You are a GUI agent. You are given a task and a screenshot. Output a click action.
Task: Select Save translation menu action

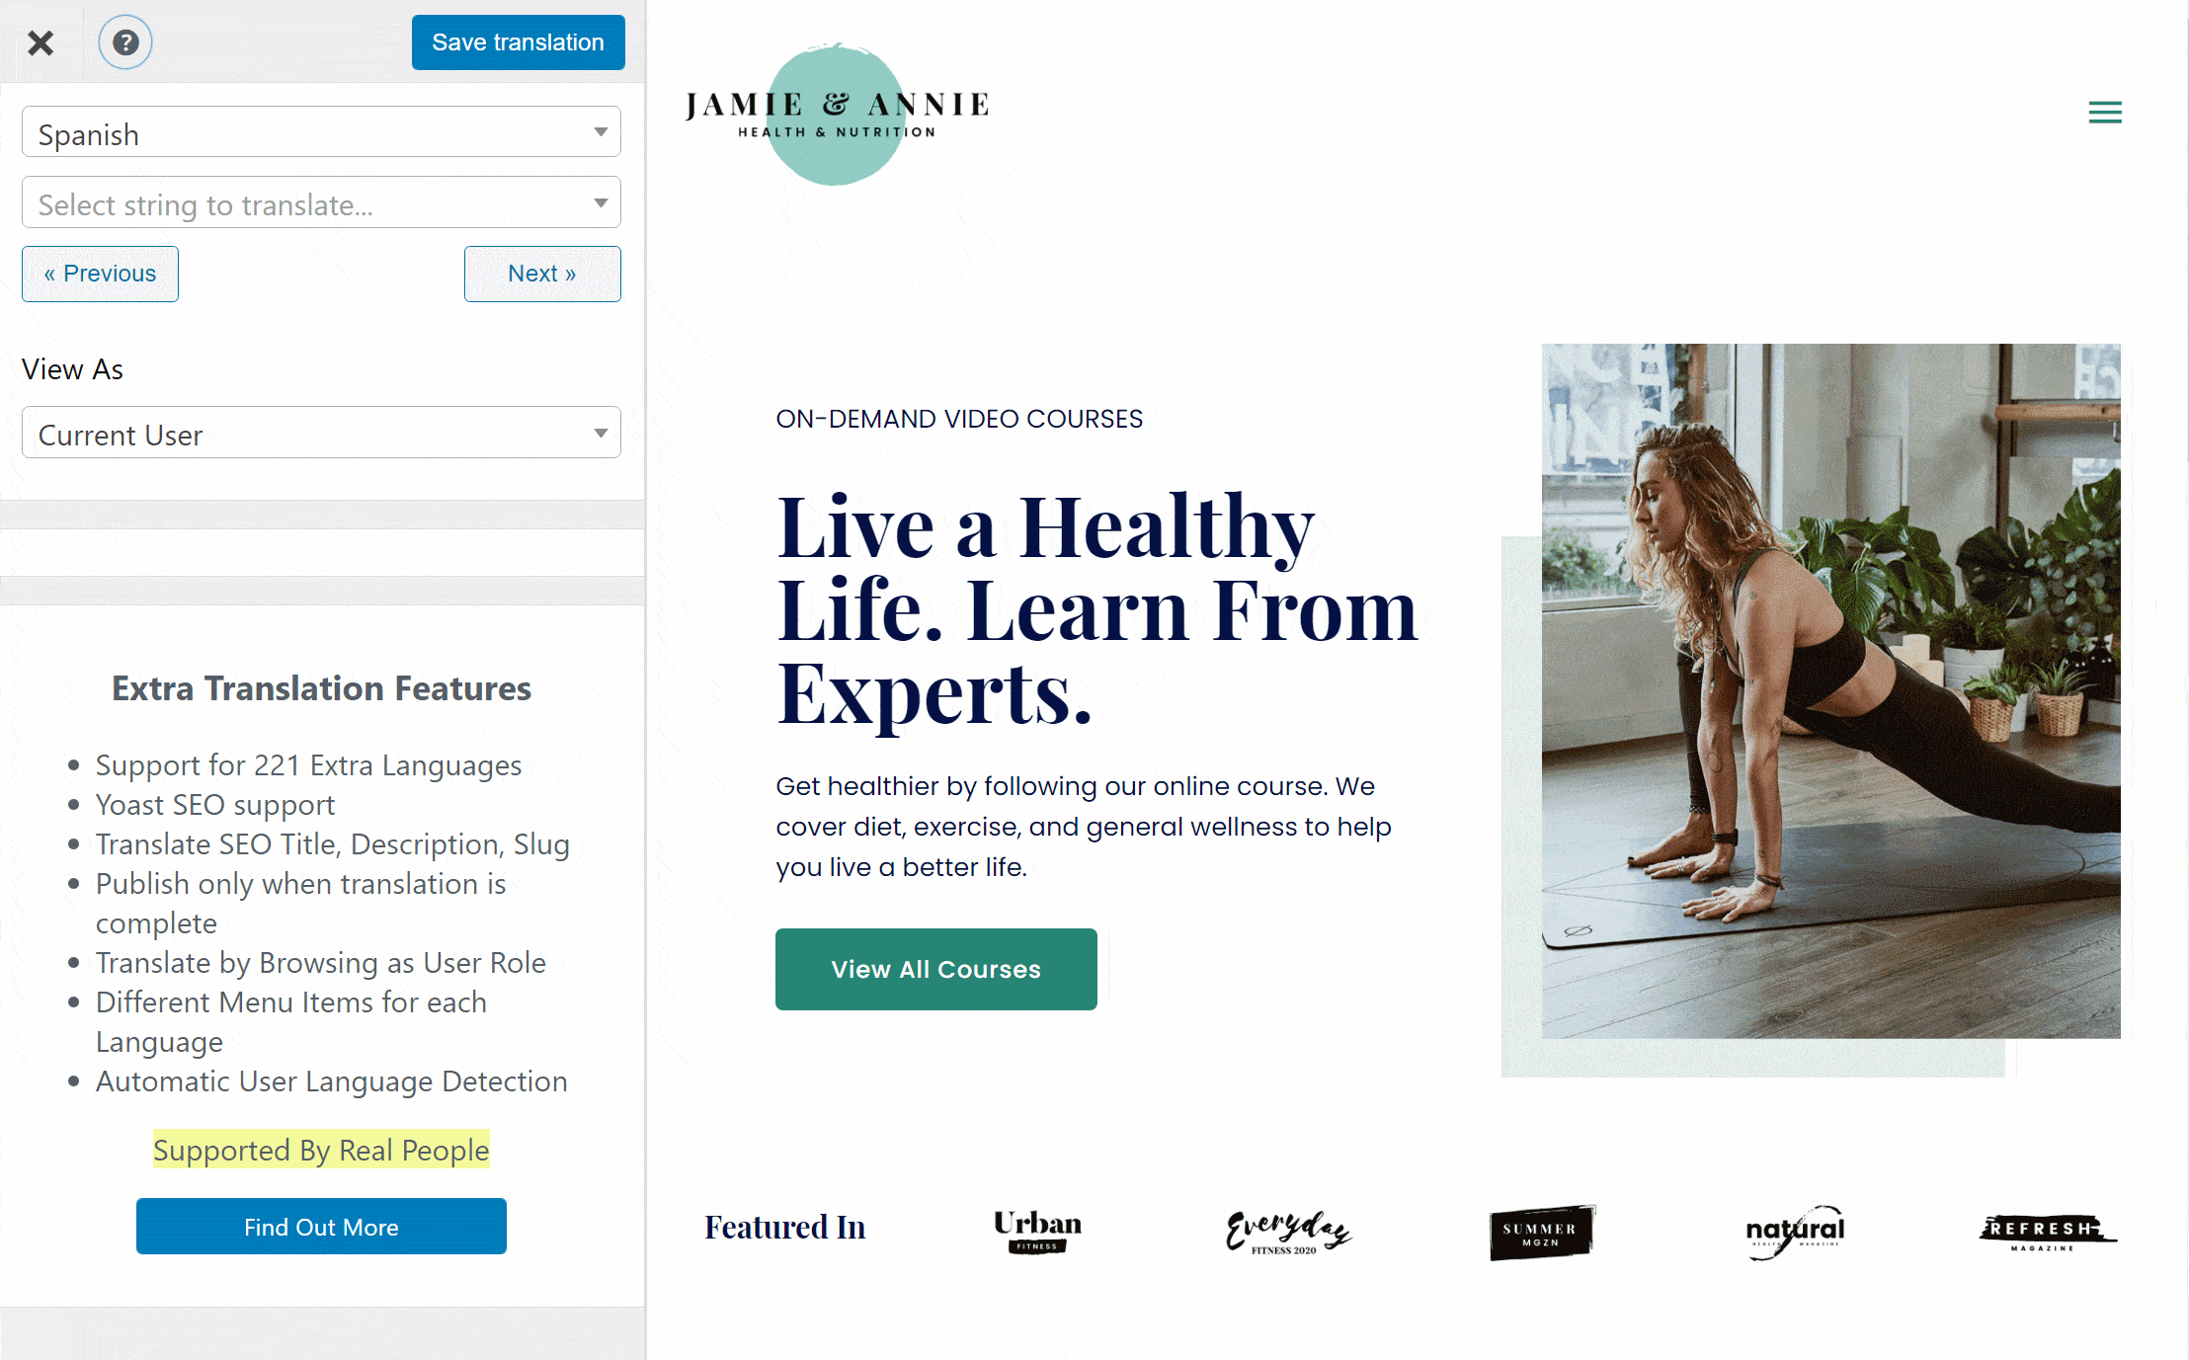[x=517, y=42]
